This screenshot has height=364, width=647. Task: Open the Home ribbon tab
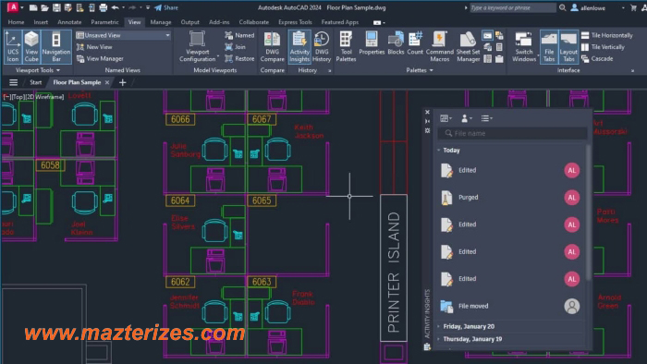point(16,22)
